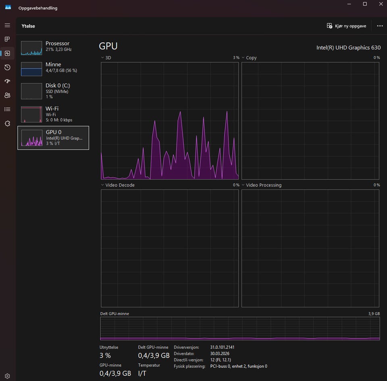Open the Users page icon
387x381 pixels.
pyautogui.click(x=7, y=95)
